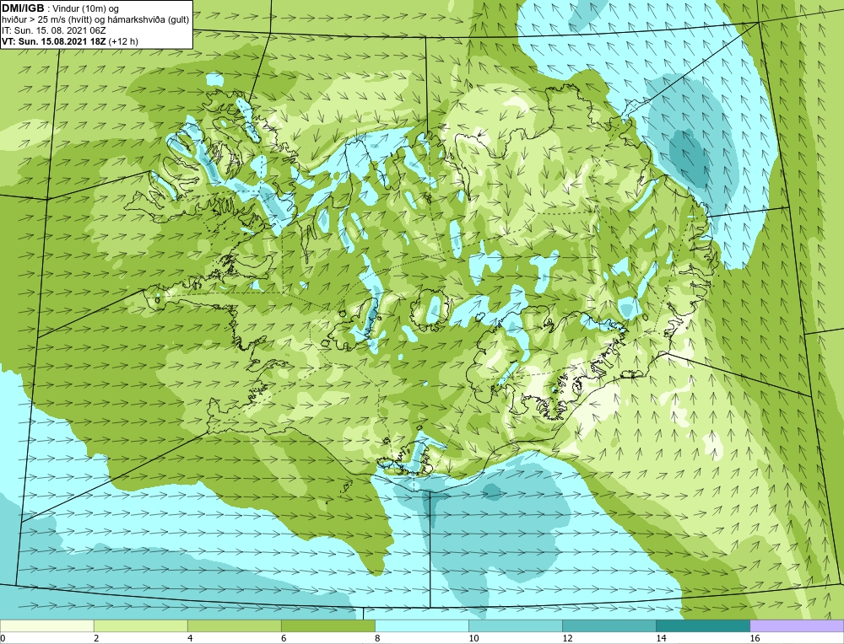This screenshot has width=844, height=644.
Task: Click the legend scale label 12
Action: coord(567,638)
